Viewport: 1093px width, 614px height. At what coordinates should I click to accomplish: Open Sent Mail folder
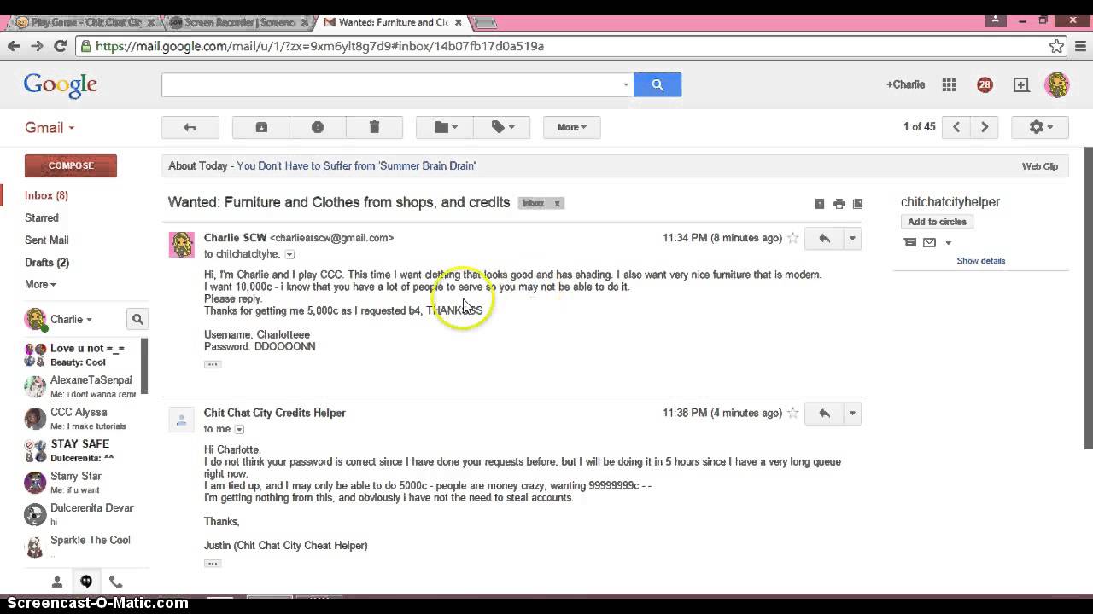click(46, 240)
